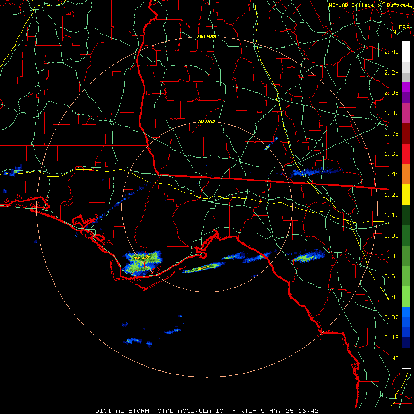
Task: Click the 1.12 legend value
Action: [x=391, y=215]
